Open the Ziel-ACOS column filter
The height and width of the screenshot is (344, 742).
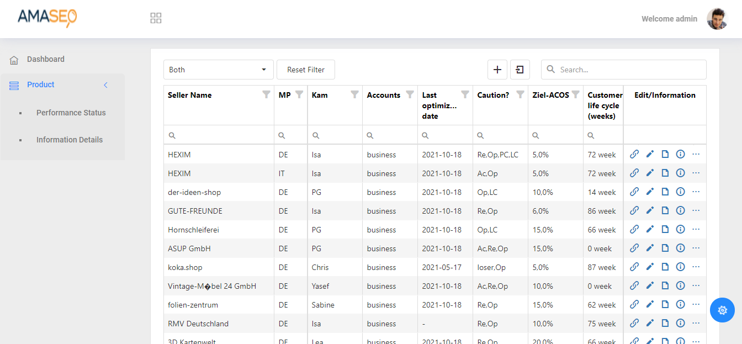click(x=576, y=94)
